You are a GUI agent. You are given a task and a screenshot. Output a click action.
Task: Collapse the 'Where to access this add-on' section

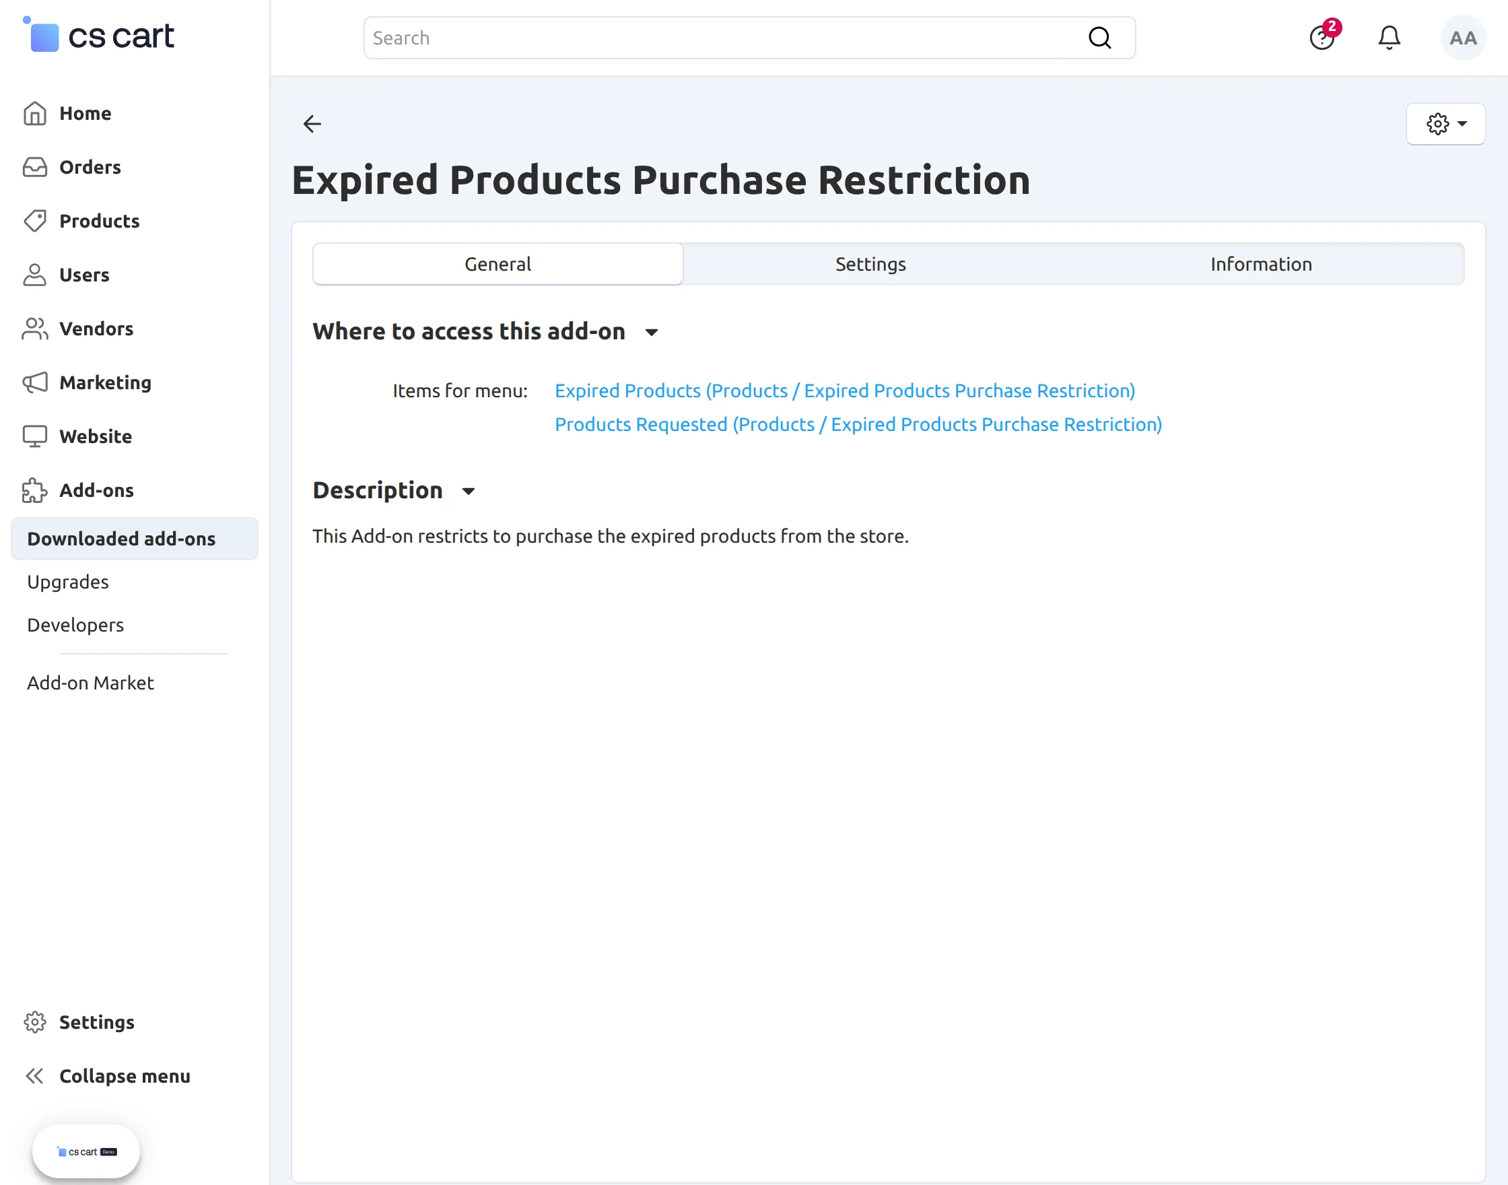[x=652, y=333]
